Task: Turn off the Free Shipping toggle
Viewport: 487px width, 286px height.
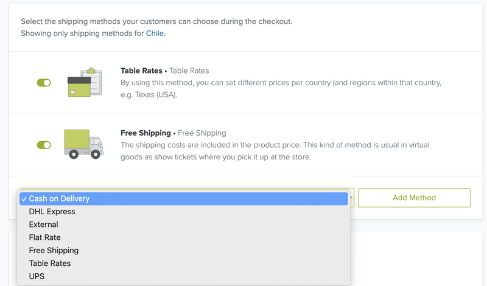Action: (44, 145)
